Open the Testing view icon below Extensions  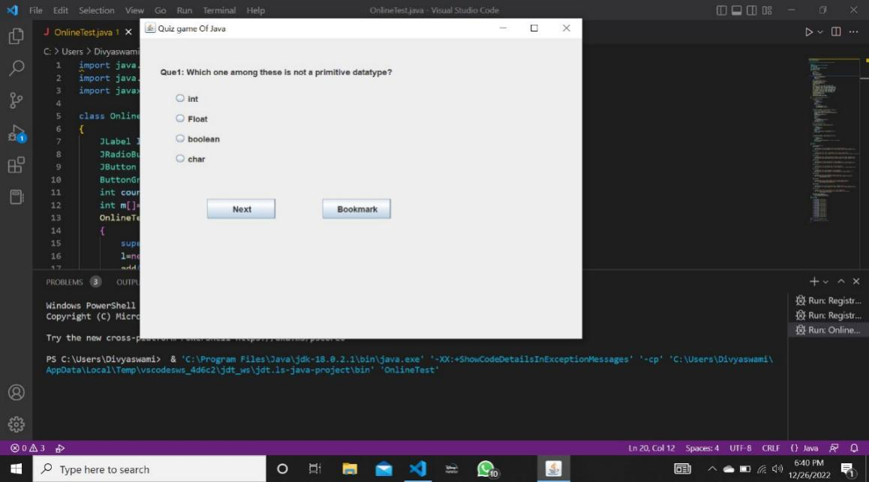(x=16, y=196)
